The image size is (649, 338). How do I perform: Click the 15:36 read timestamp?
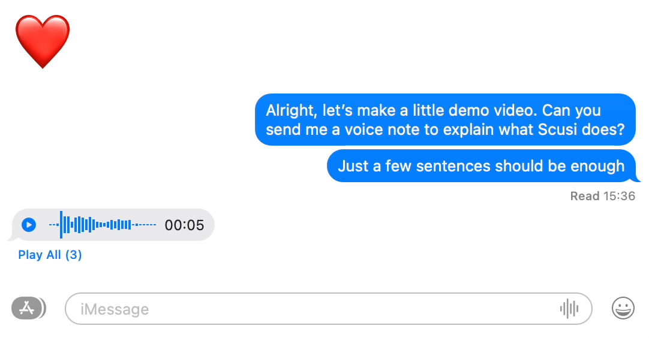618,196
